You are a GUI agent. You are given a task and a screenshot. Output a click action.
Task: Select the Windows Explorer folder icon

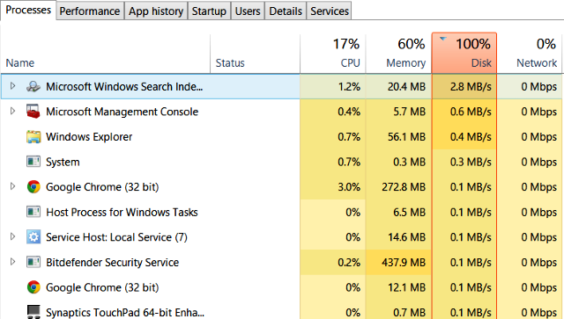pos(33,137)
